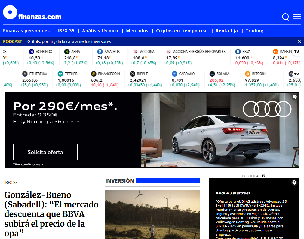The image size is (304, 239).
Task: Click the BITCOIN price 97.829
Action: (x=252, y=80)
